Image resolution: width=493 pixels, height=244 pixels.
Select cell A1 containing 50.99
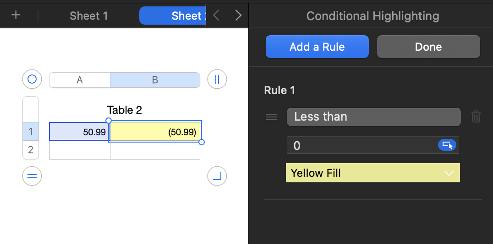[x=79, y=132]
